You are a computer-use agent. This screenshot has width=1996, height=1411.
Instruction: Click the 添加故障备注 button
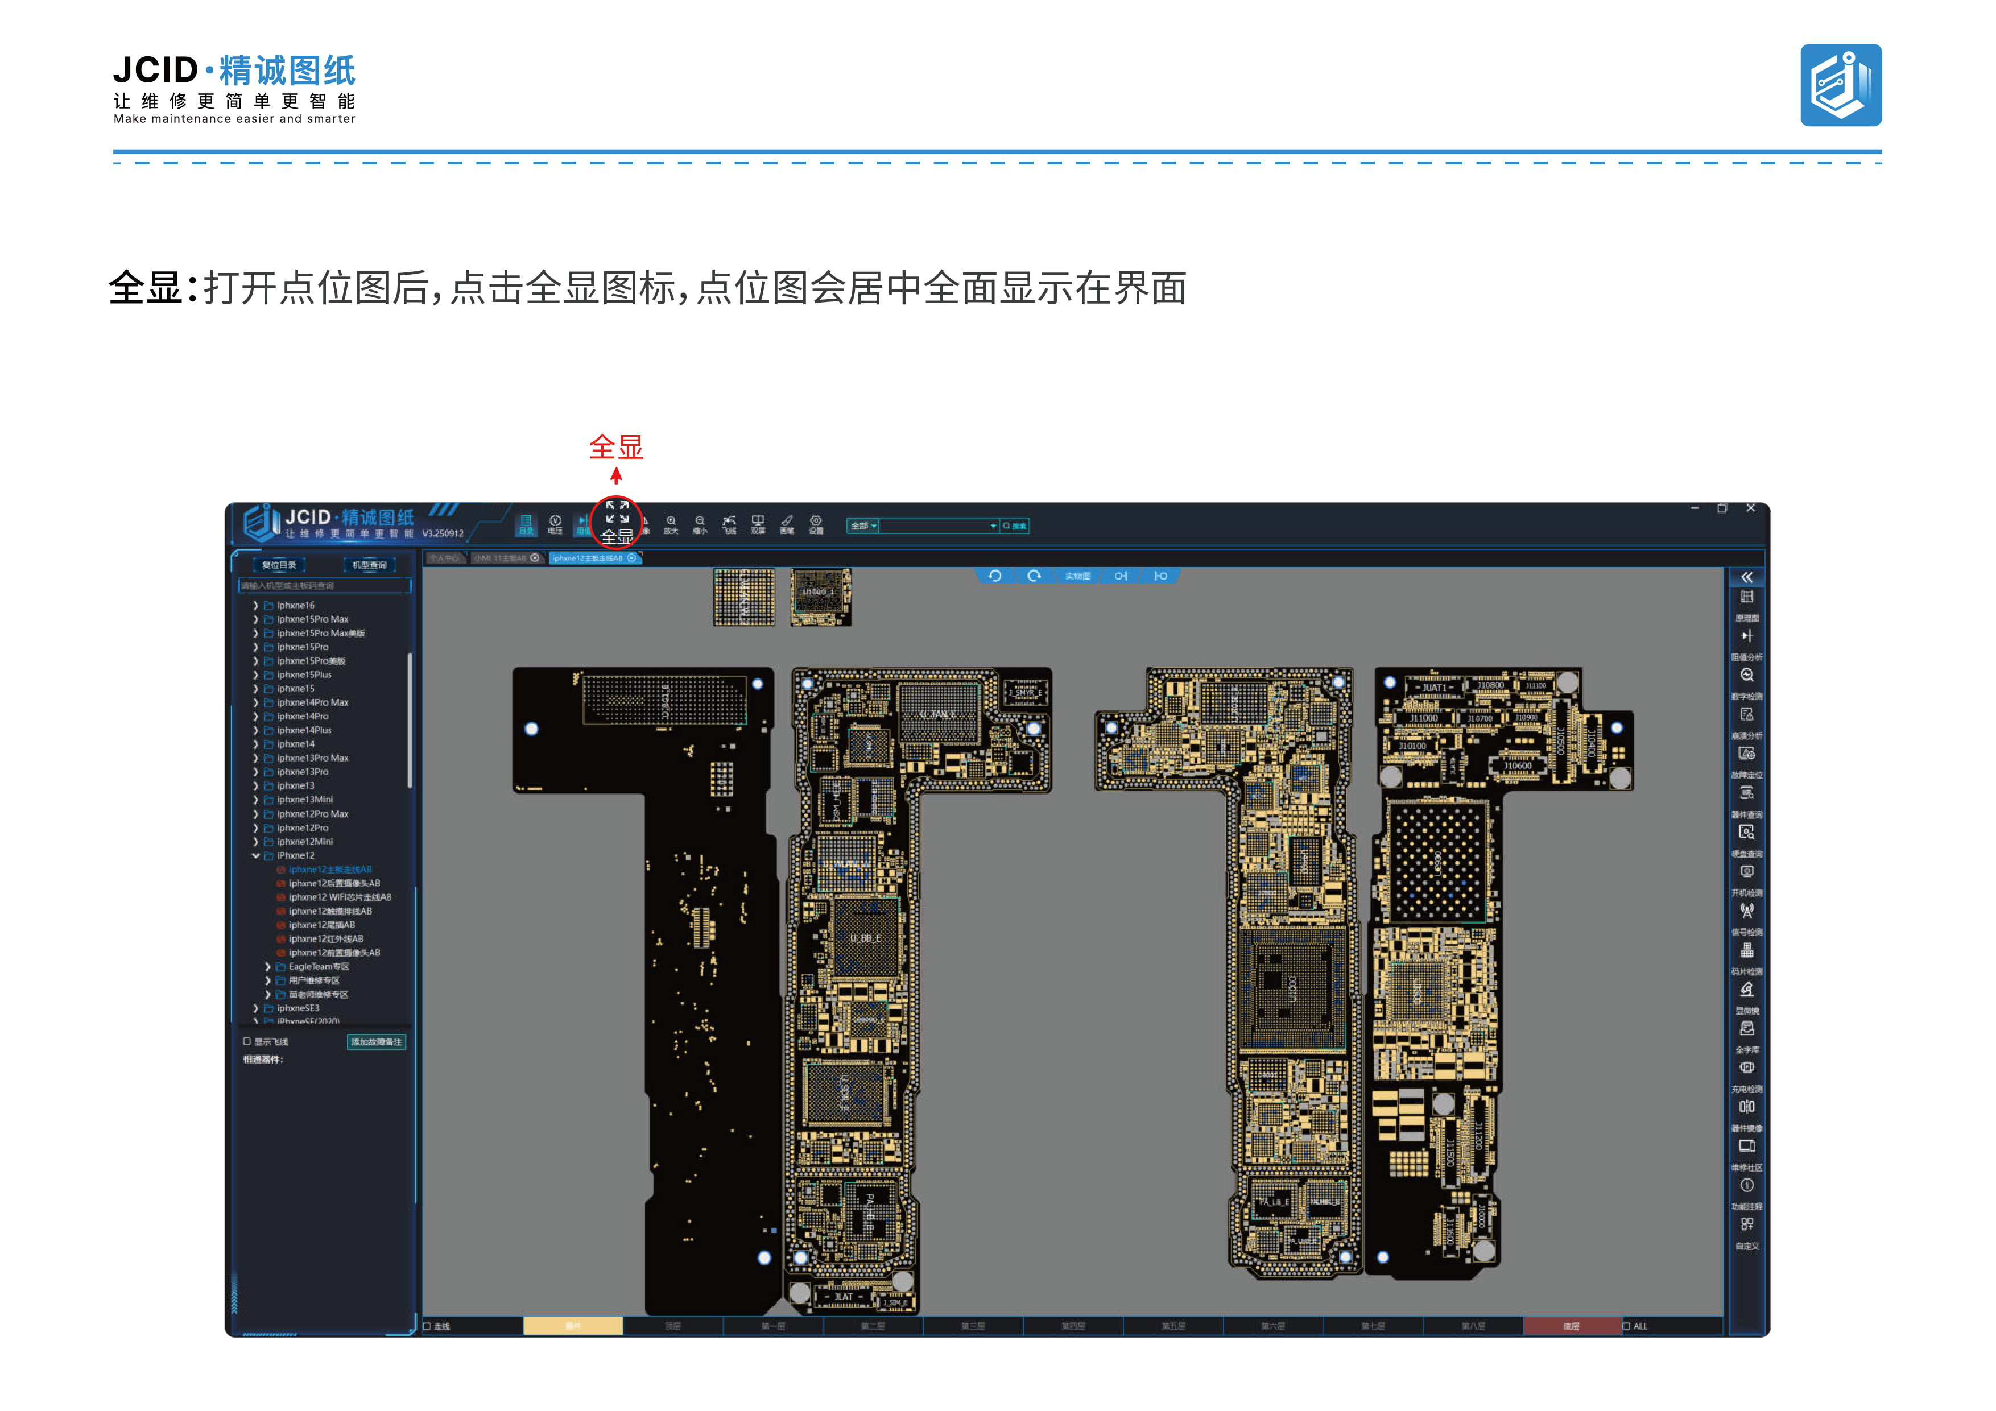(377, 1041)
